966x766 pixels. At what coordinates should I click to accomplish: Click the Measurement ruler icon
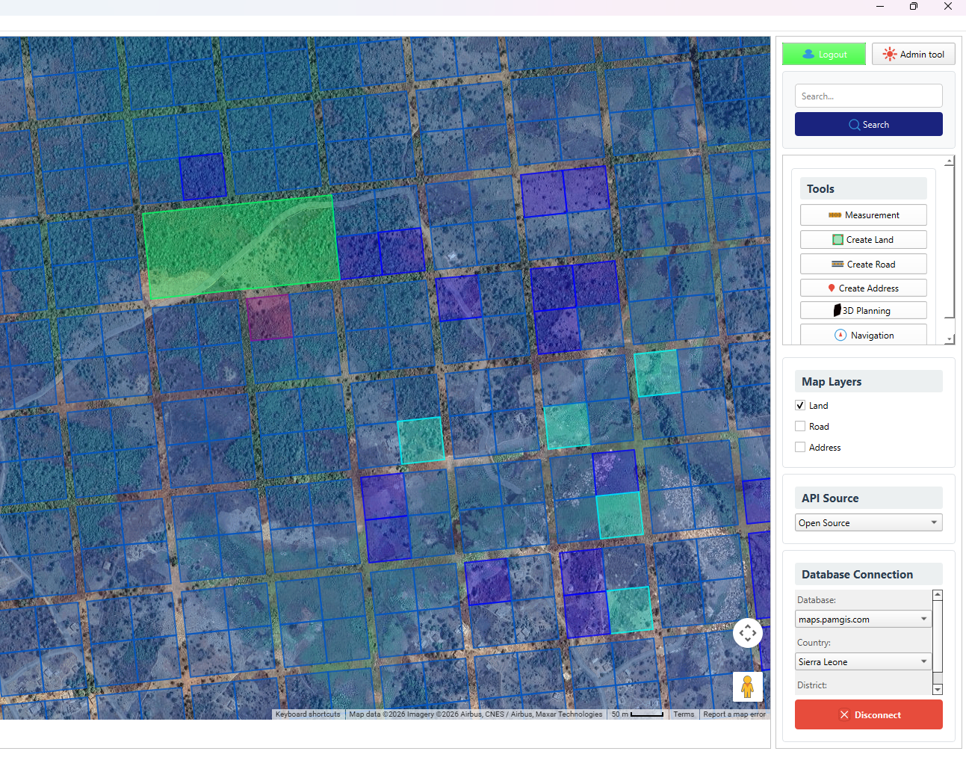(x=835, y=215)
